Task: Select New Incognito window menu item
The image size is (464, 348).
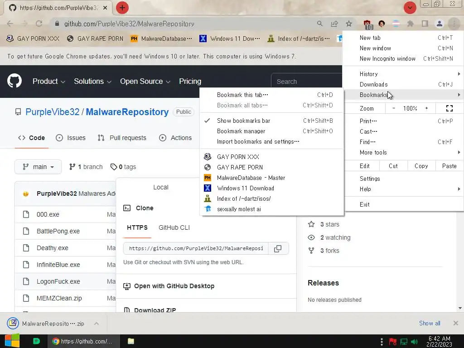Action: pos(404,58)
